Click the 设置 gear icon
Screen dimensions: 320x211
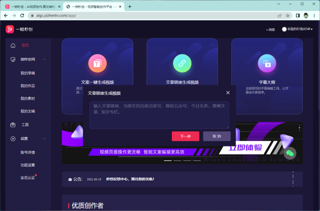click(x=13, y=139)
